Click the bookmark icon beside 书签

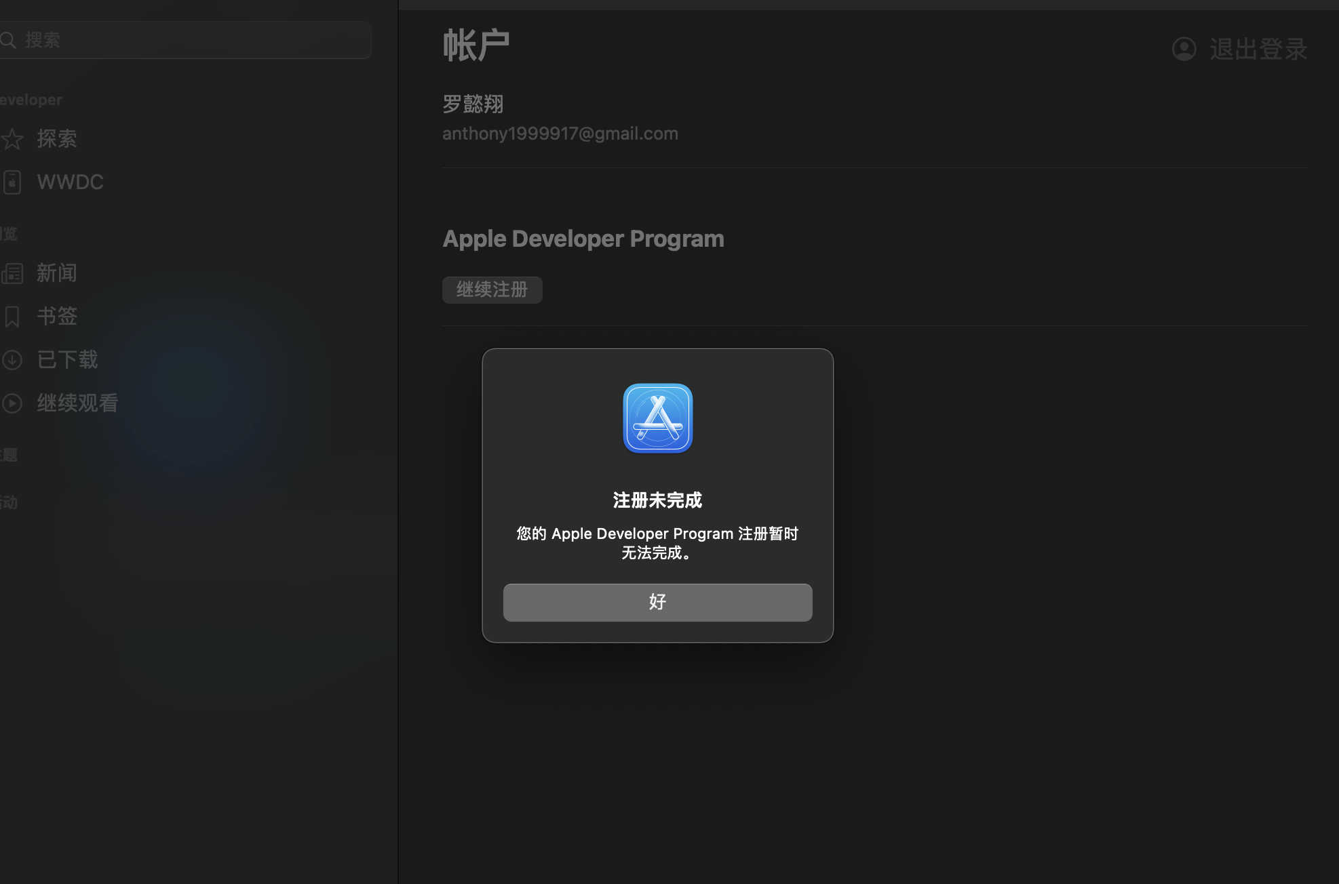tap(13, 316)
